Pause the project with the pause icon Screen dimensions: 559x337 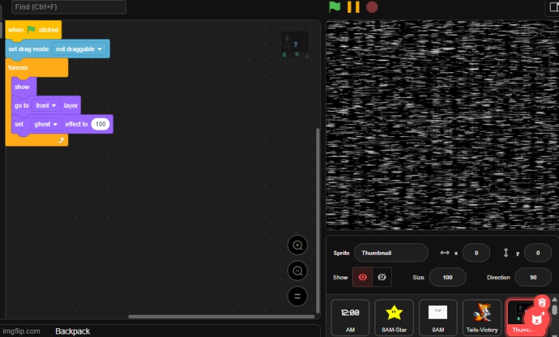(x=353, y=7)
